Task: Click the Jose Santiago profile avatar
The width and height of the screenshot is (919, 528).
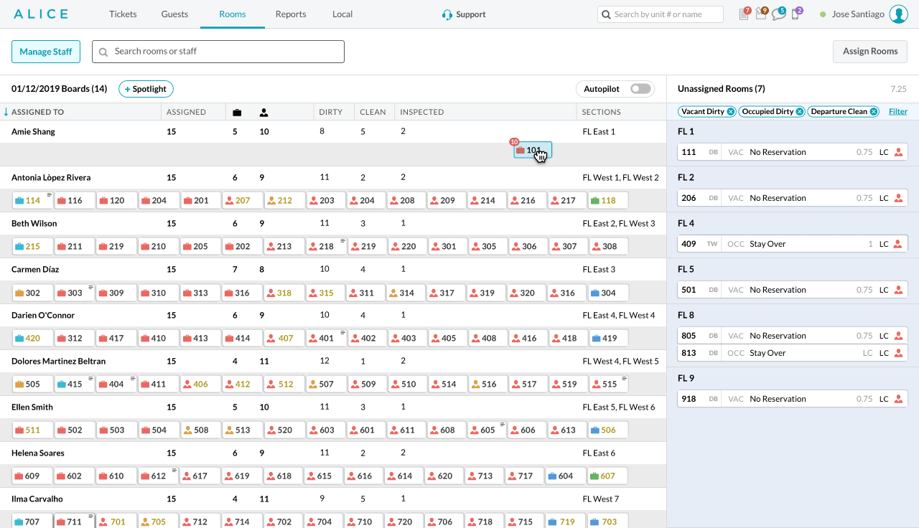Action: point(898,14)
